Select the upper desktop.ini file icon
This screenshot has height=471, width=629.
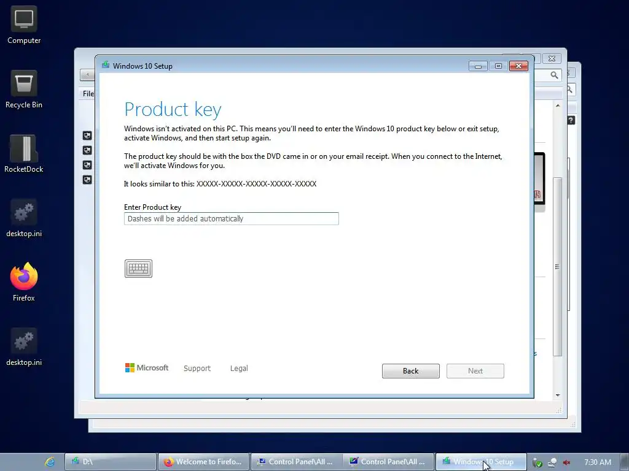pos(24,218)
